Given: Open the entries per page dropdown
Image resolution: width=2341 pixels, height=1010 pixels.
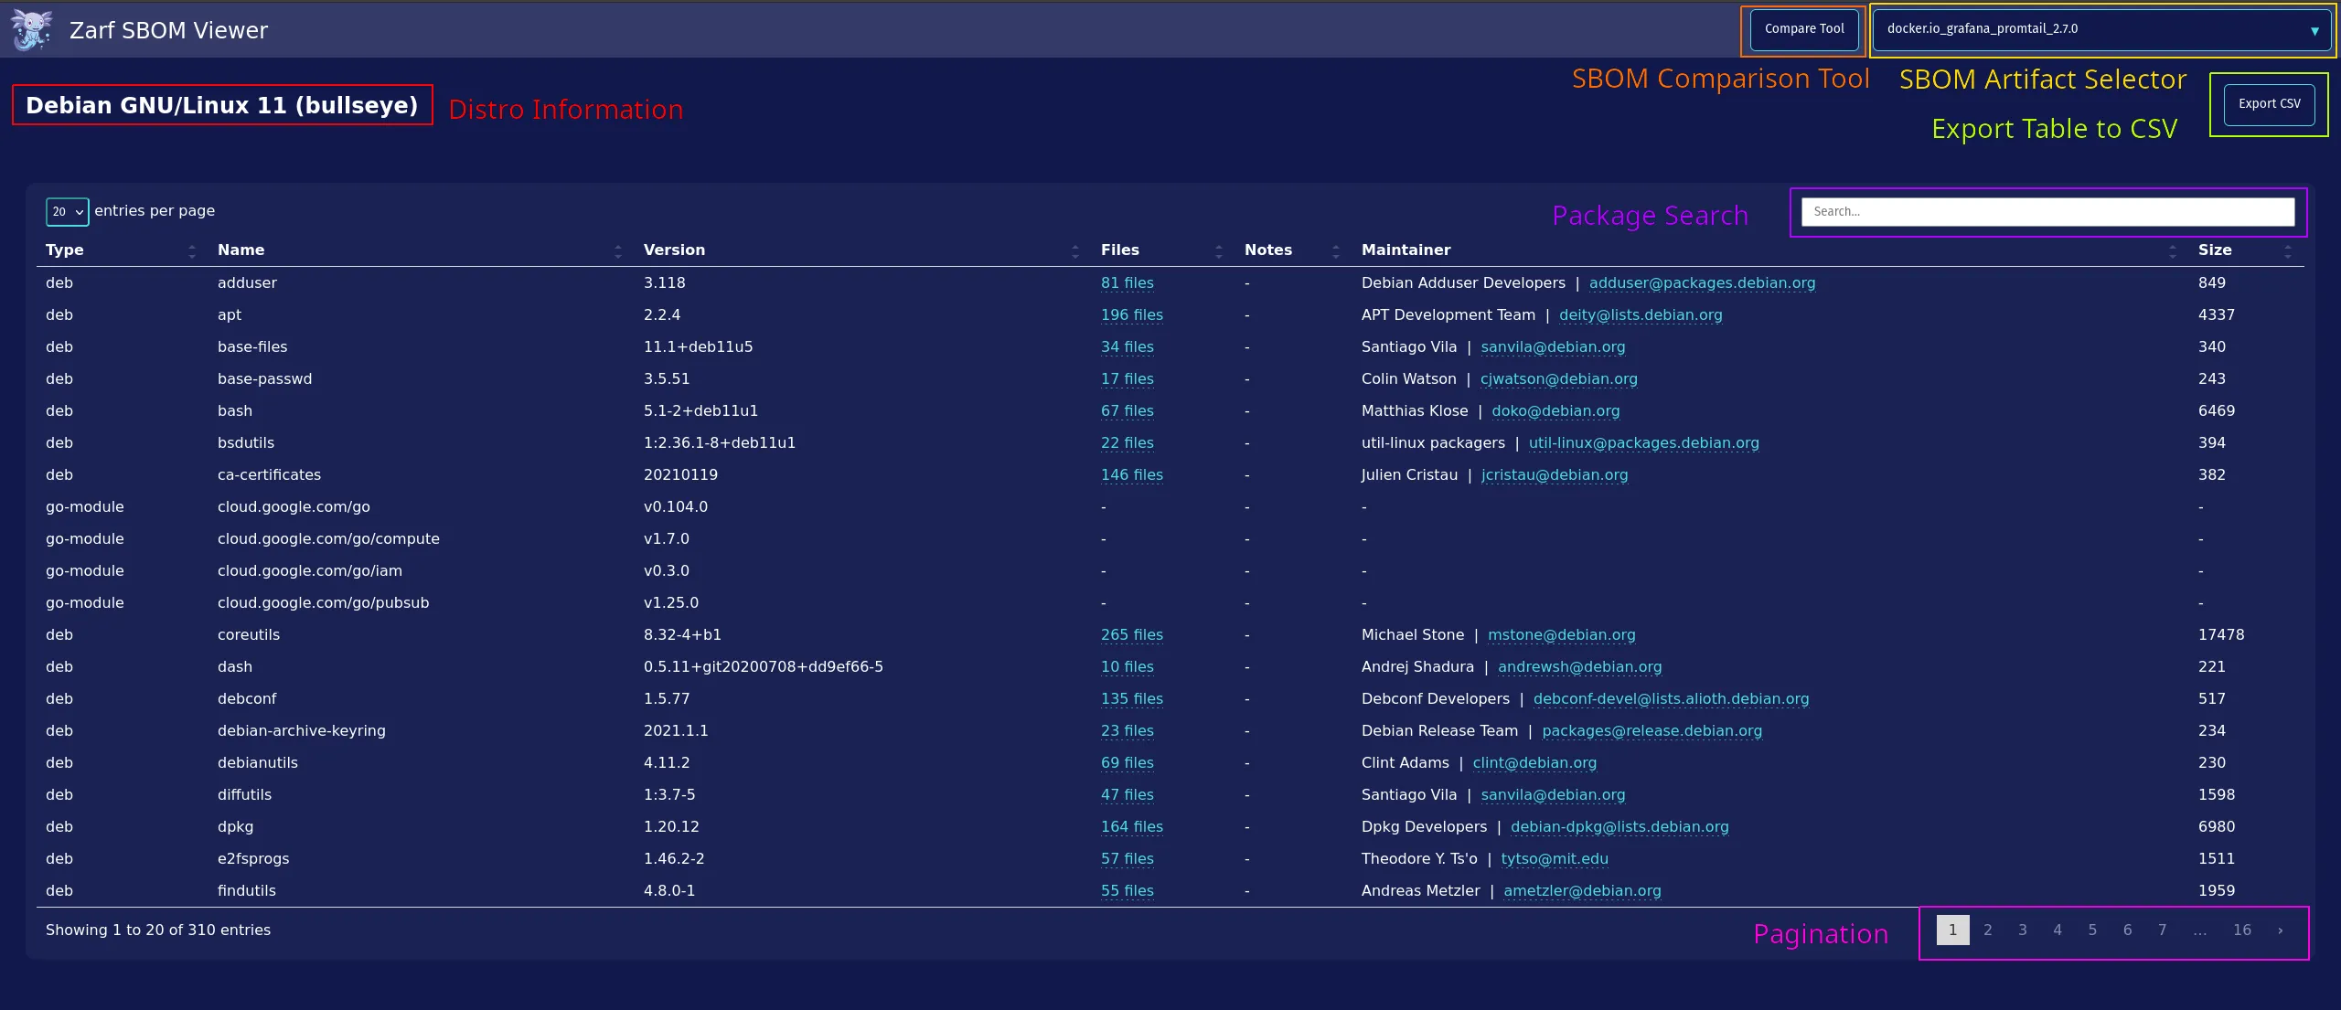Looking at the screenshot, I should [67, 211].
